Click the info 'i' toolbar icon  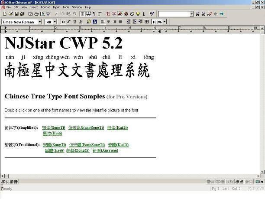click(x=144, y=14)
